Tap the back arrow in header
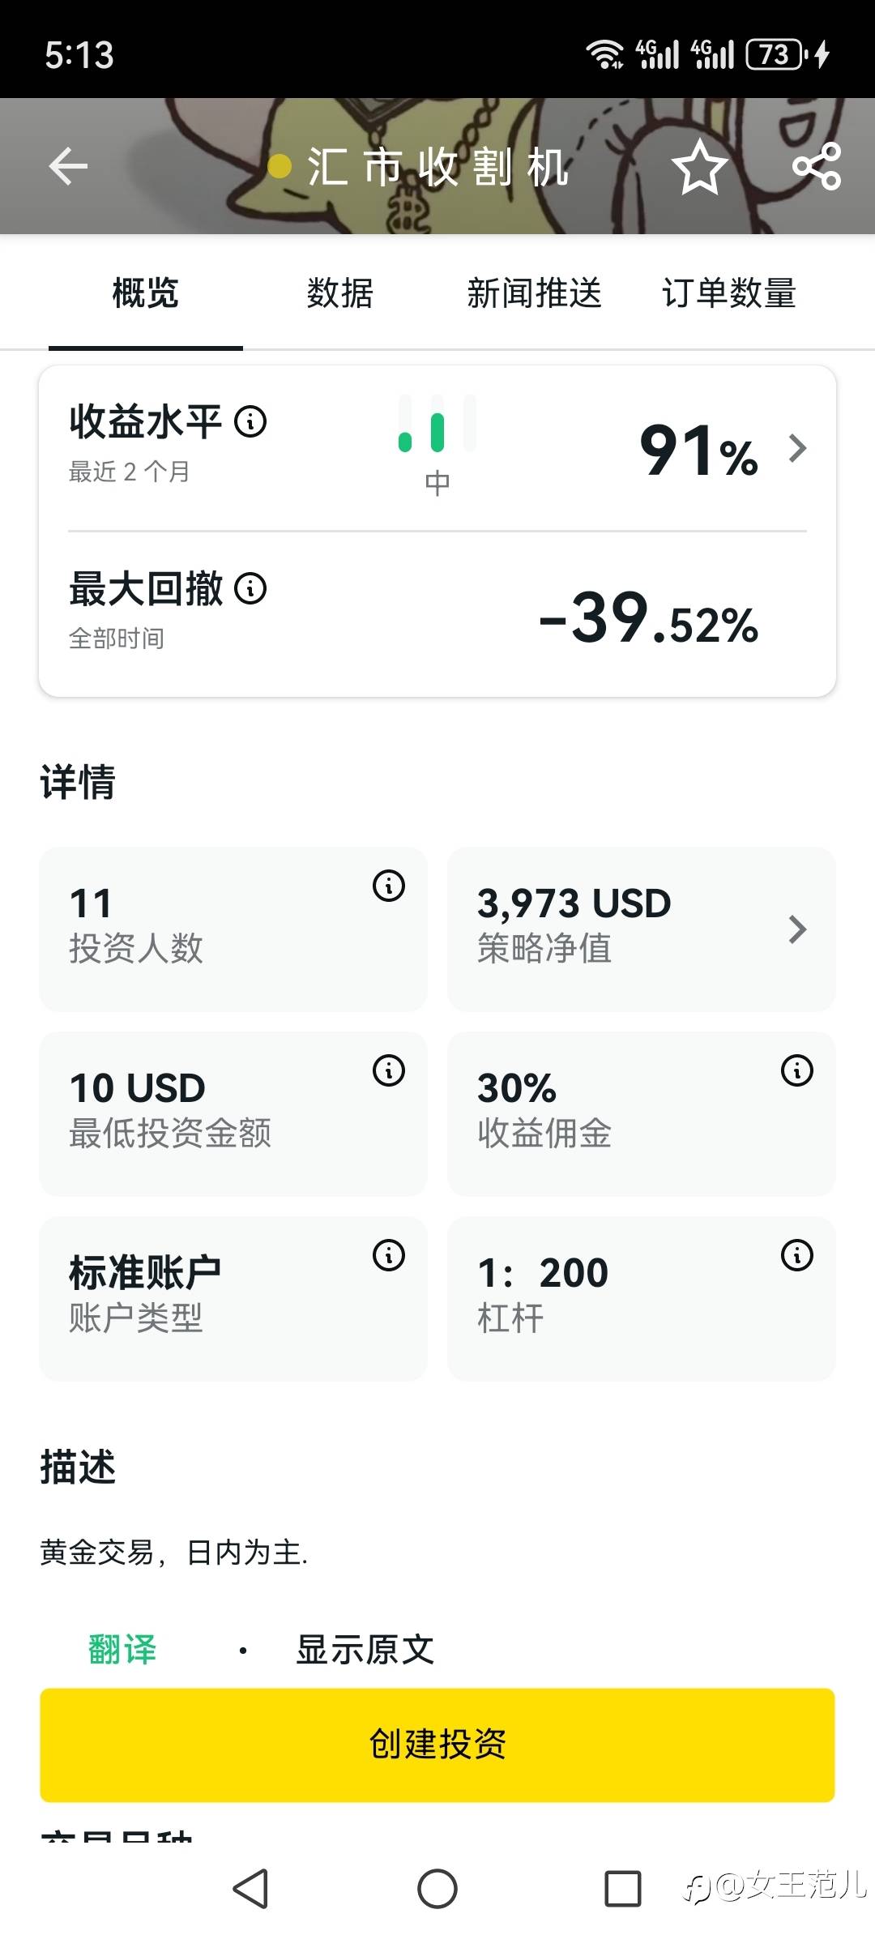The image size is (875, 1935). click(x=68, y=167)
